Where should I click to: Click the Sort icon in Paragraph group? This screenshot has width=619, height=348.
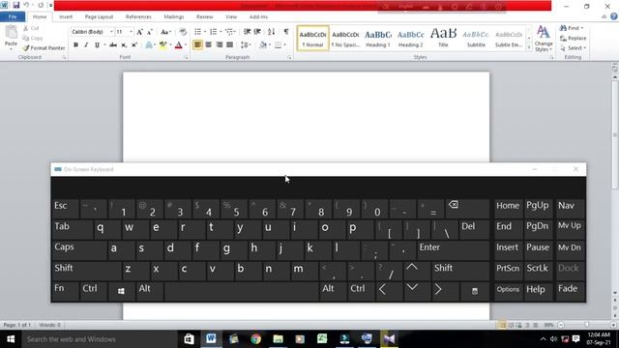coord(271,32)
